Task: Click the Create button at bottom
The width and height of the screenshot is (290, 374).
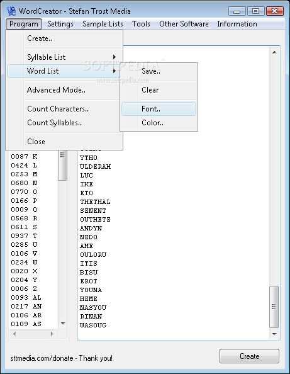Action: pyautogui.click(x=249, y=356)
